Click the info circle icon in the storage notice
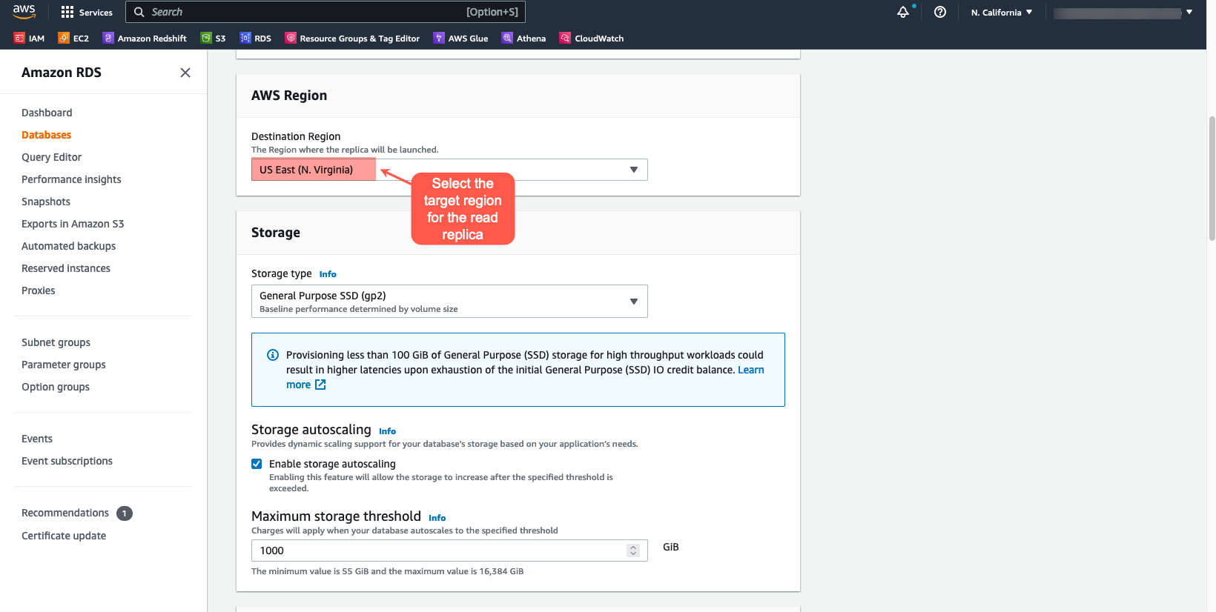 click(273, 355)
